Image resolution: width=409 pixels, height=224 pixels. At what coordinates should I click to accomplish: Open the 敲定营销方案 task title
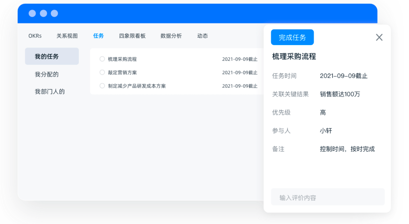[122, 73]
